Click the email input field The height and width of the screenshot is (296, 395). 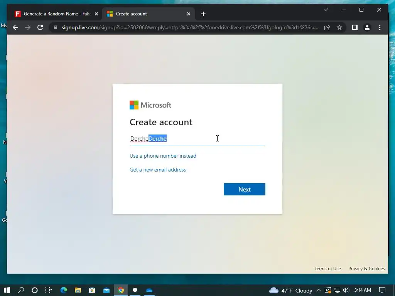(197, 139)
